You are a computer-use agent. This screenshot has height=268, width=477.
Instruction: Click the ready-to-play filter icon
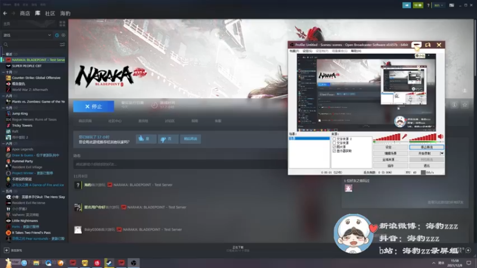[63, 35]
